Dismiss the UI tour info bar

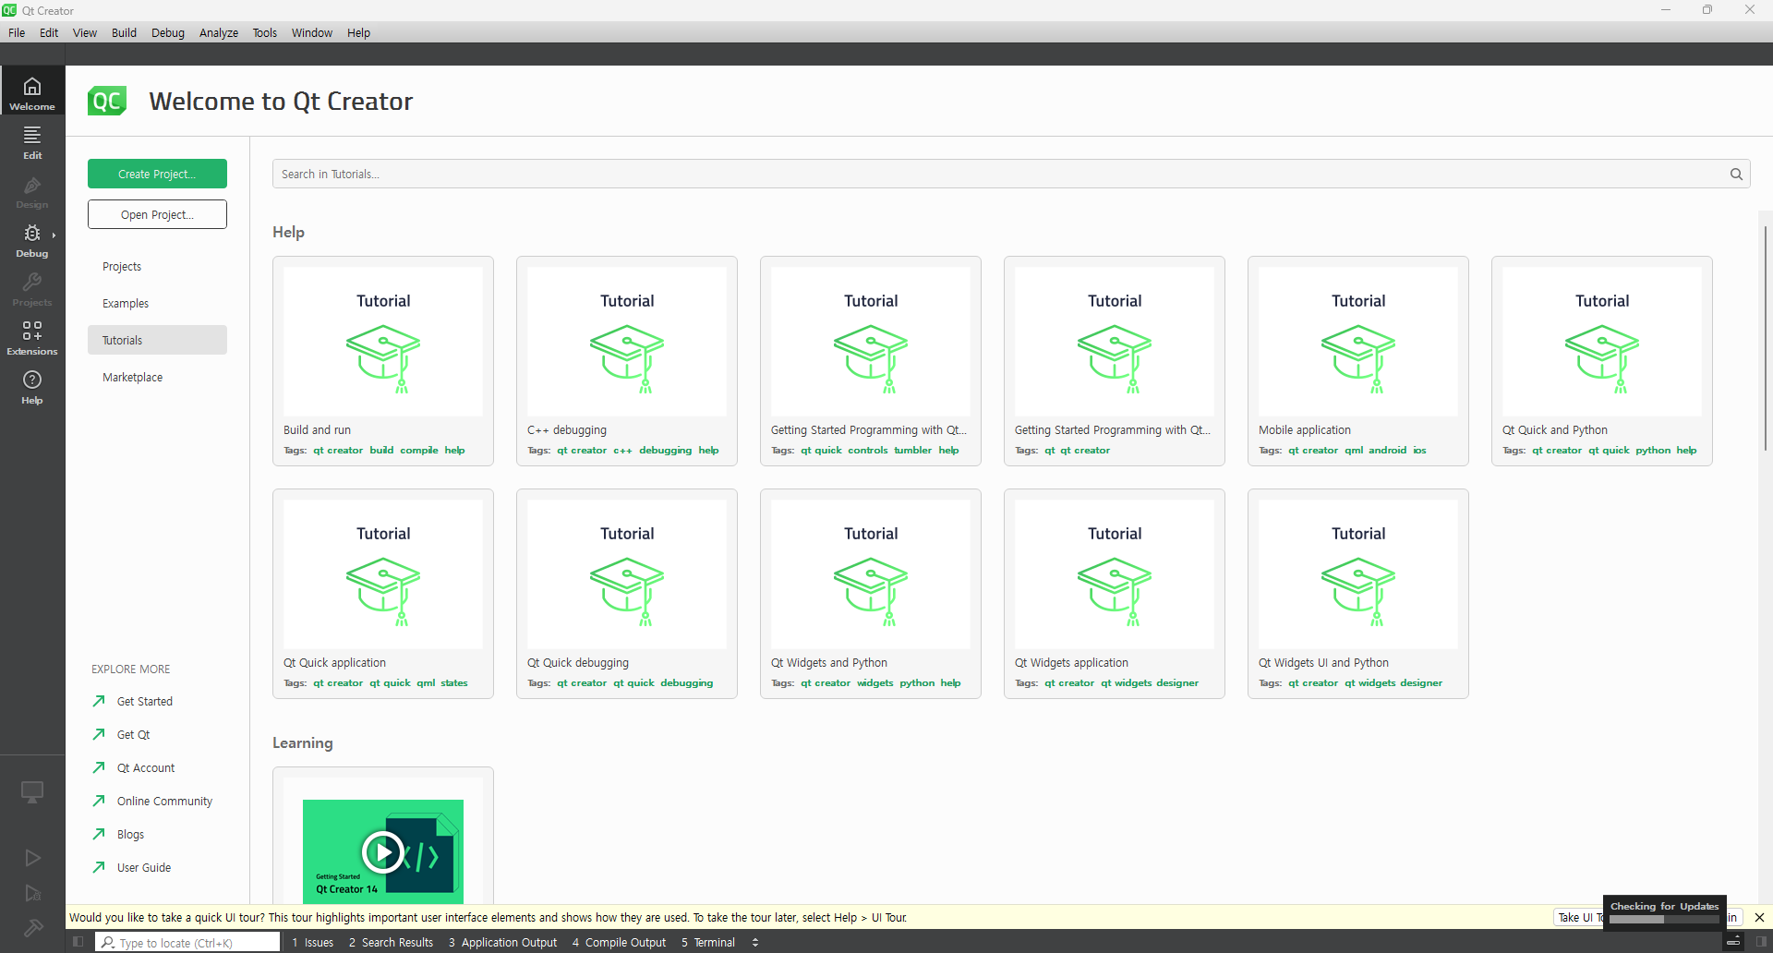tap(1759, 917)
